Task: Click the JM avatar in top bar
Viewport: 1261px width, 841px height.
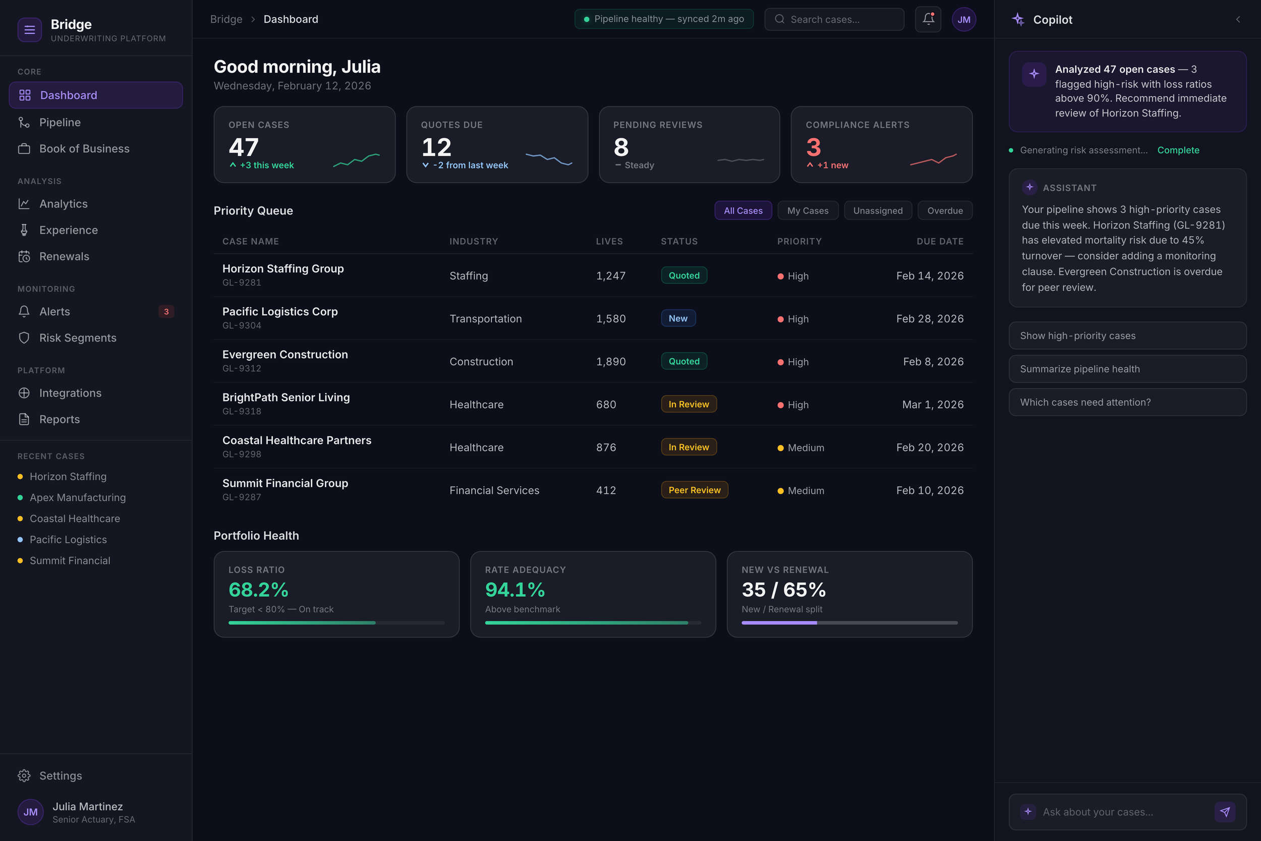Action: (963, 19)
